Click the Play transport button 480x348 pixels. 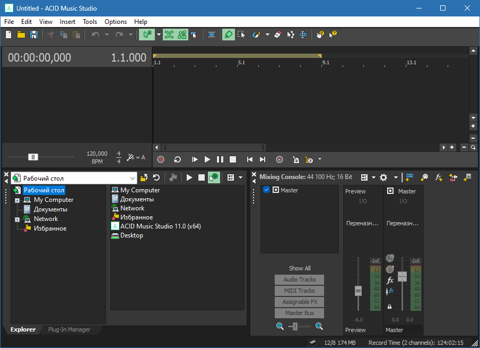point(207,159)
